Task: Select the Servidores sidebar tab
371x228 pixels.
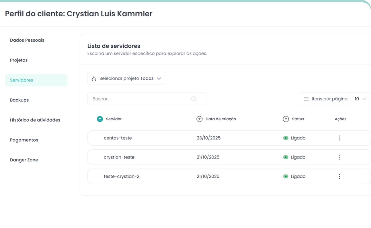Action: (22, 80)
